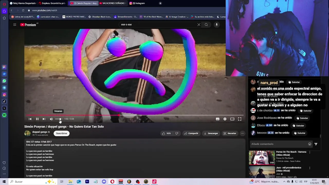The width and height of the screenshot is (329, 185).
Task: Go back in browser history
Action: coord(11,10)
